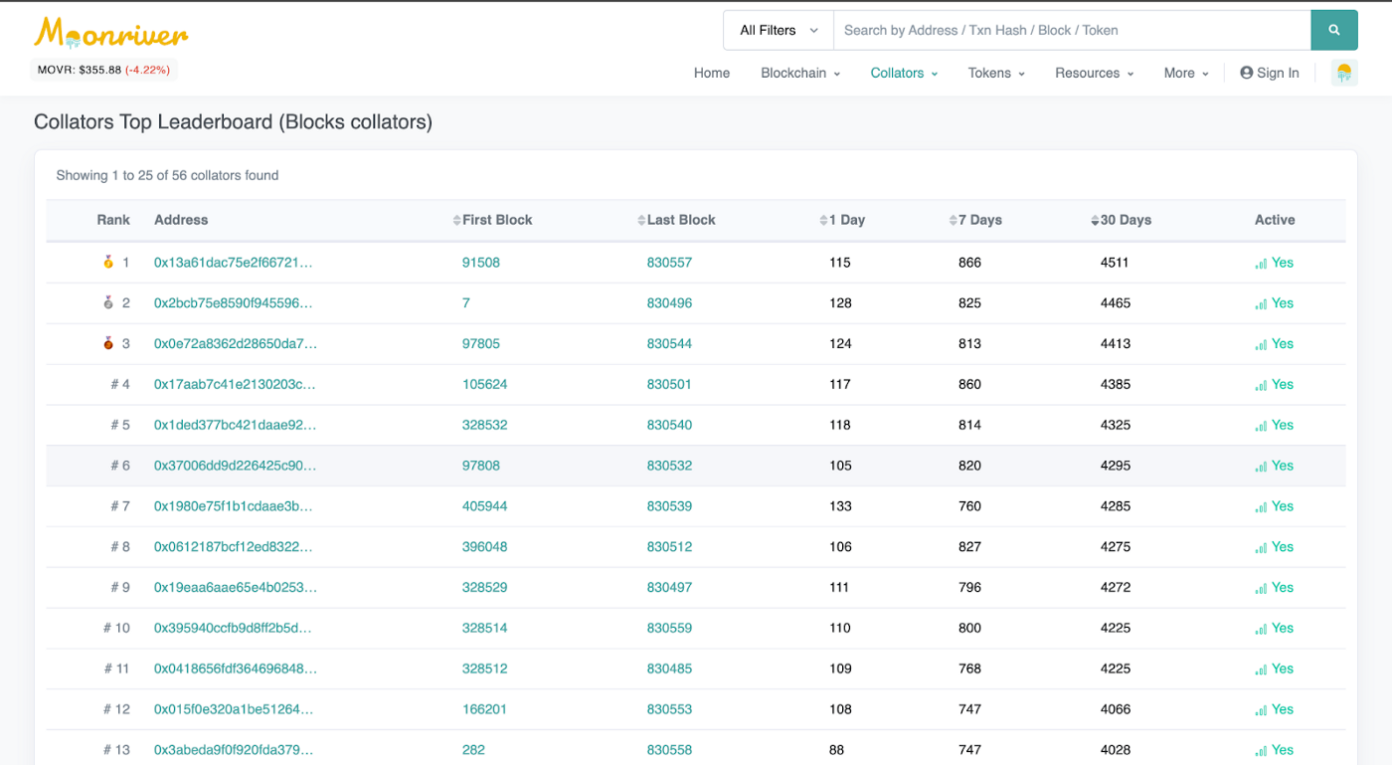This screenshot has height=765, width=1392.
Task: Click the Address column header
Action: (x=181, y=220)
